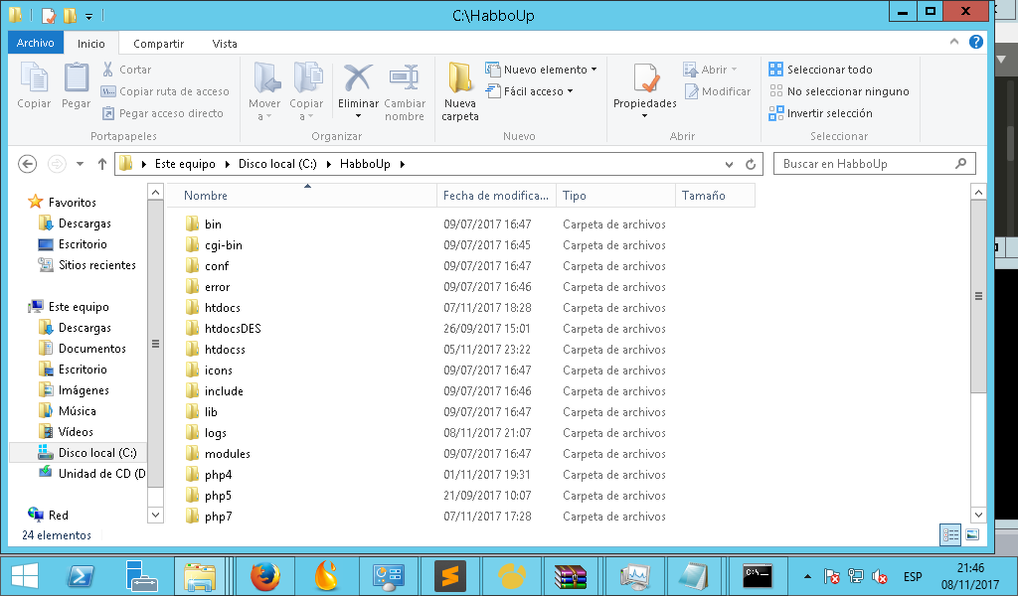The image size is (1018, 596).
Task: Open the Propiedades icon
Action: [644, 79]
